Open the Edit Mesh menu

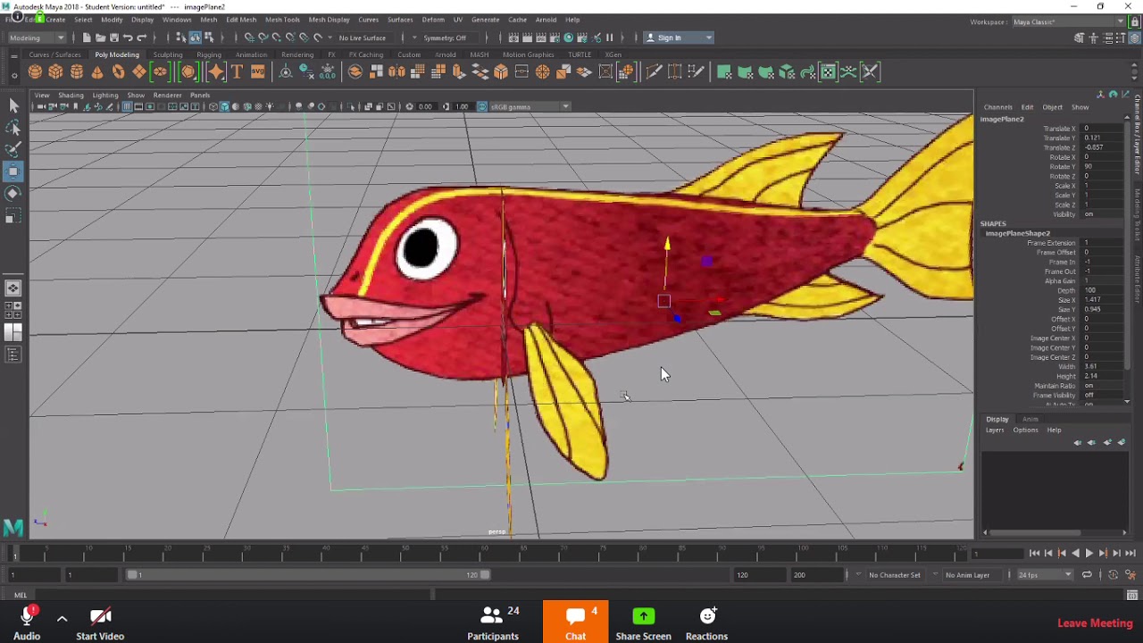[x=241, y=20]
